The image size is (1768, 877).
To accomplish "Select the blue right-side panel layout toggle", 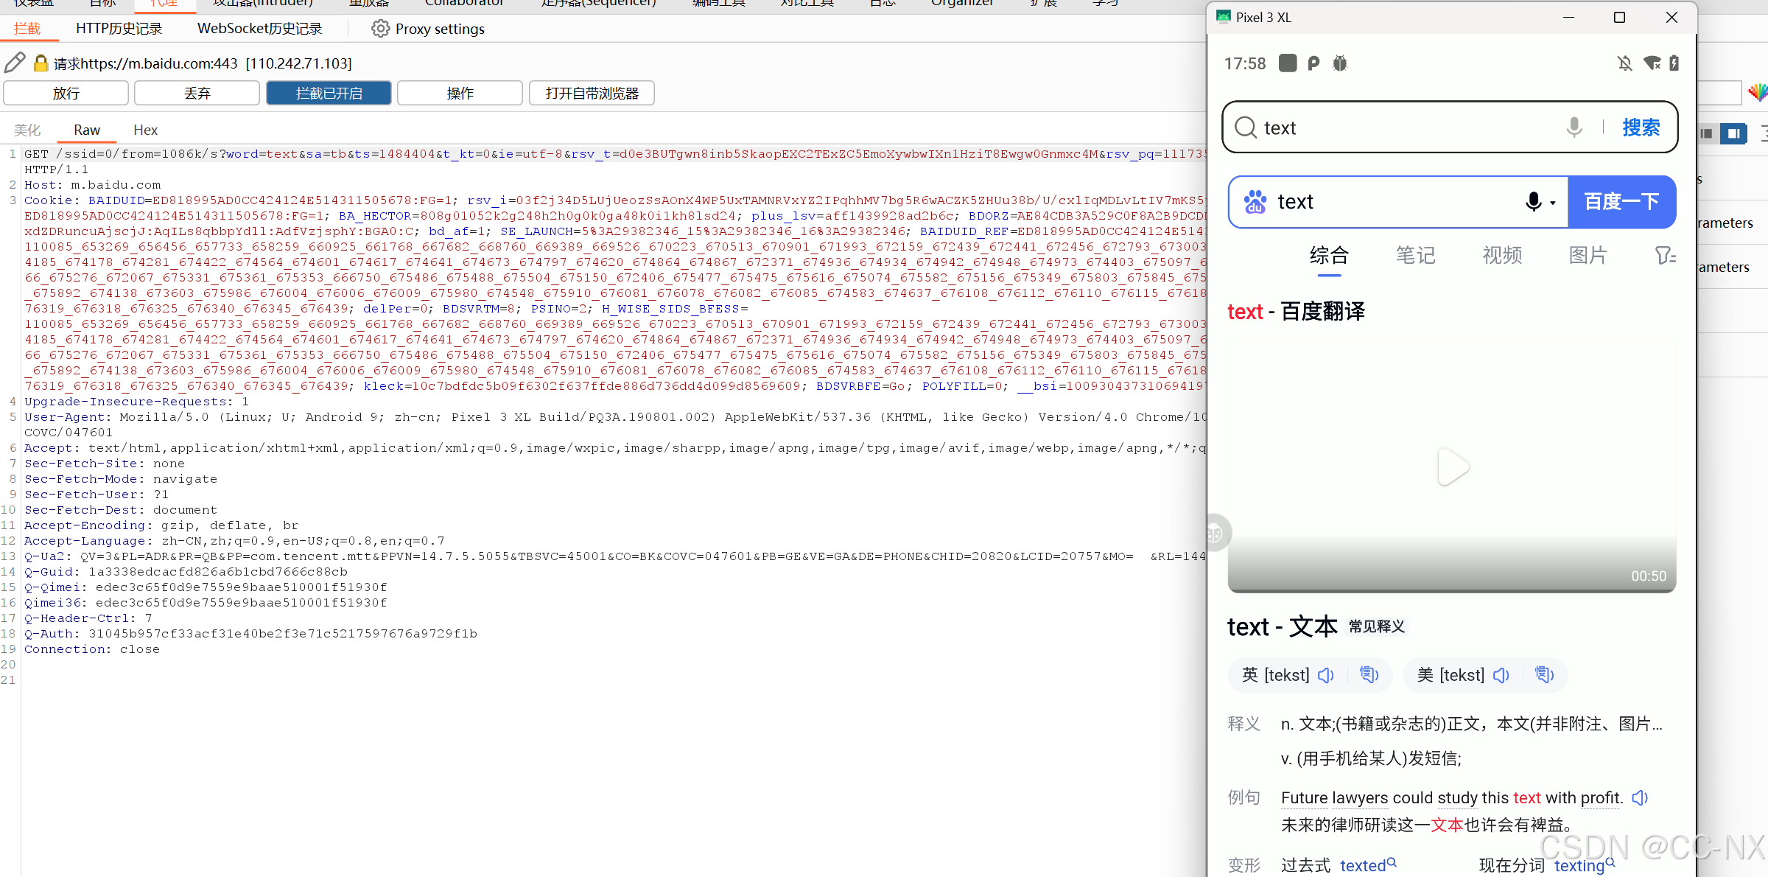I will pos(1733,133).
